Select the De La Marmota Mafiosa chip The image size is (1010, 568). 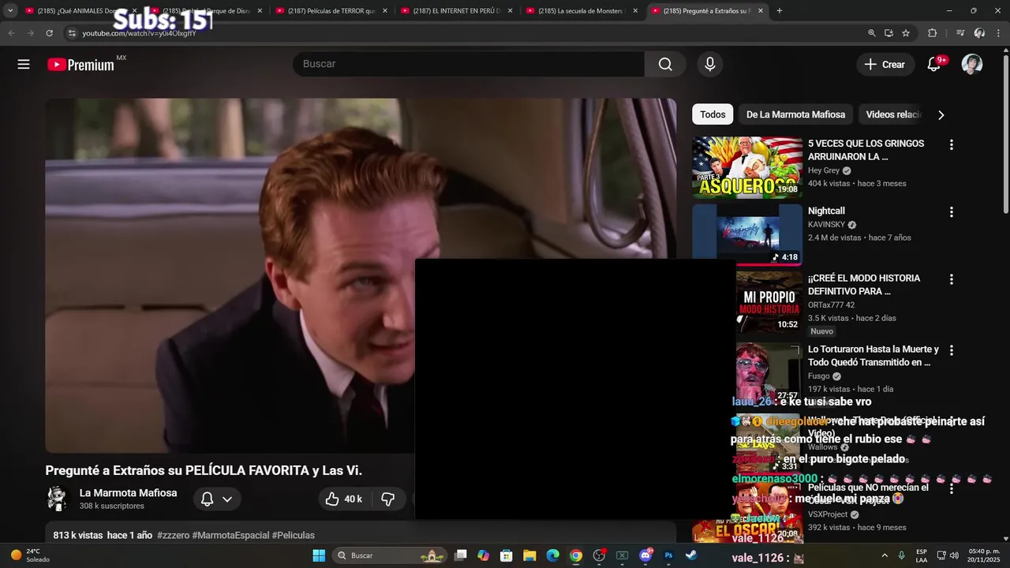(795, 114)
